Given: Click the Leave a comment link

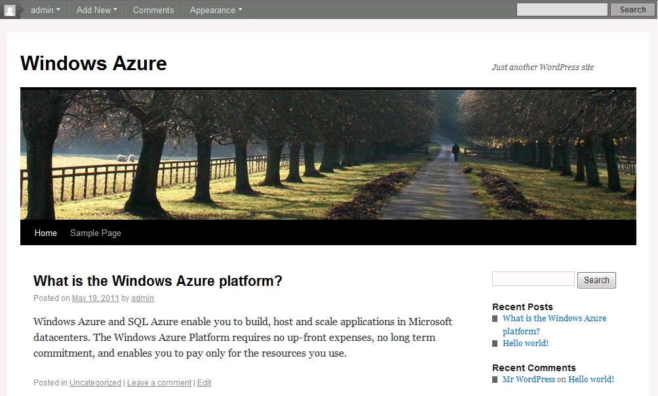Looking at the screenshot, I should pyautogui.click(x=159, y=383).
